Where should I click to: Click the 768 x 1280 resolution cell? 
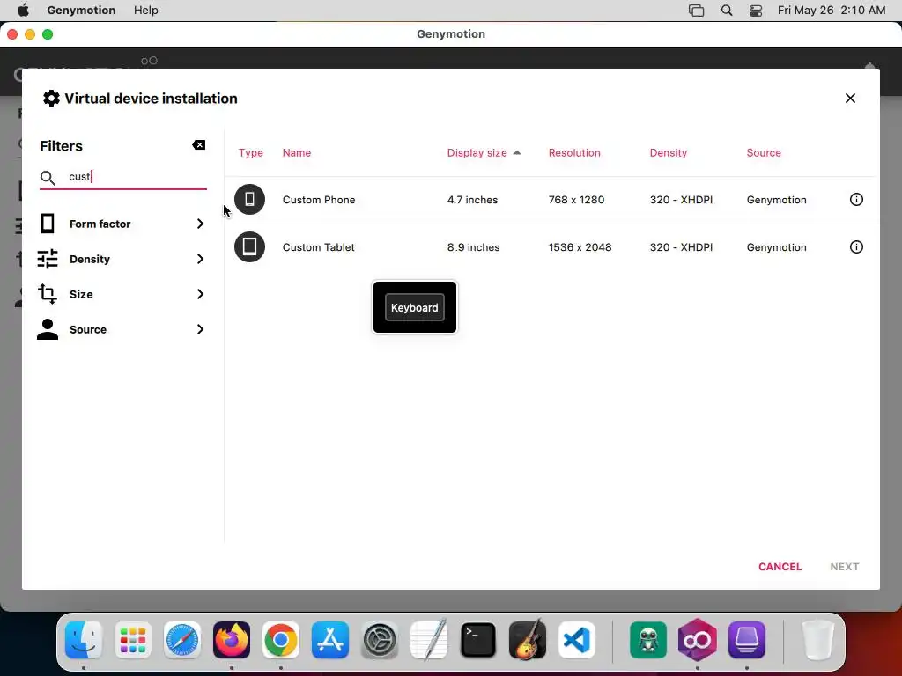click(x=576, y=200)
